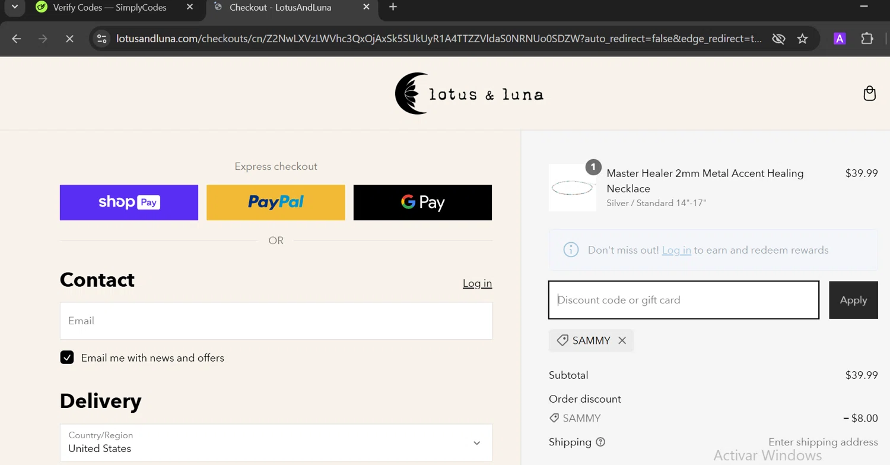Pay with Shop Pay
The height and width of the screenshot is (465, 890).
point(129,203)
